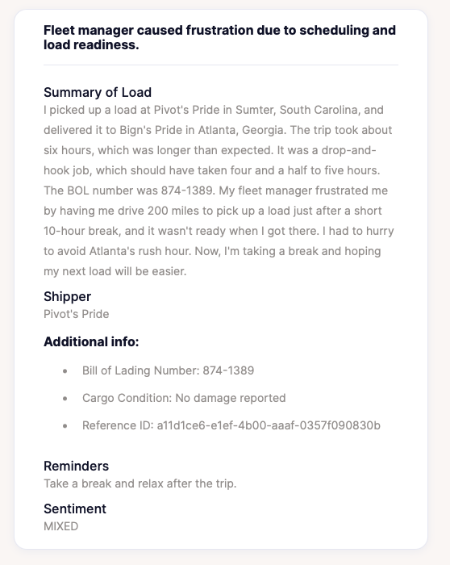
Task: Click the Pivot's Pride shipper value
Action: (x=77, y=314)
